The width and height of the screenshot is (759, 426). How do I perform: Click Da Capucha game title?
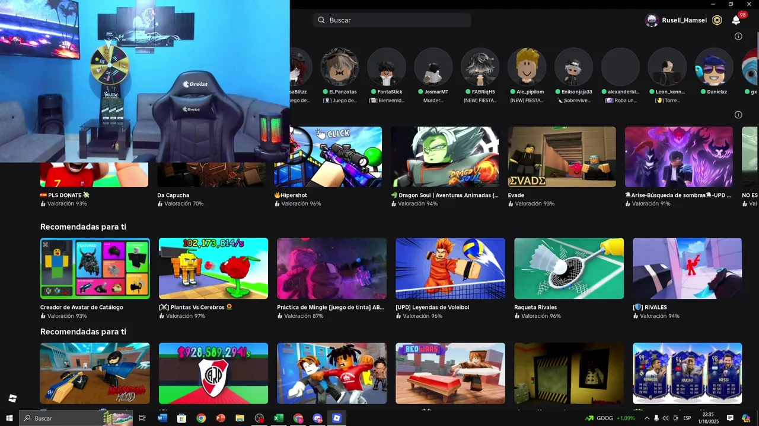tap(173, 195)
